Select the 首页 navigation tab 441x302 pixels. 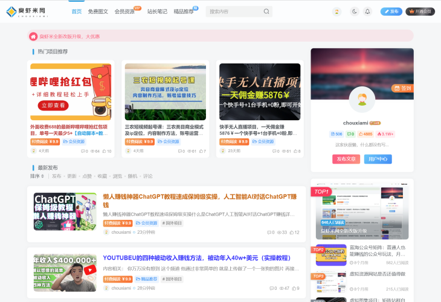[x=77, y=11]
